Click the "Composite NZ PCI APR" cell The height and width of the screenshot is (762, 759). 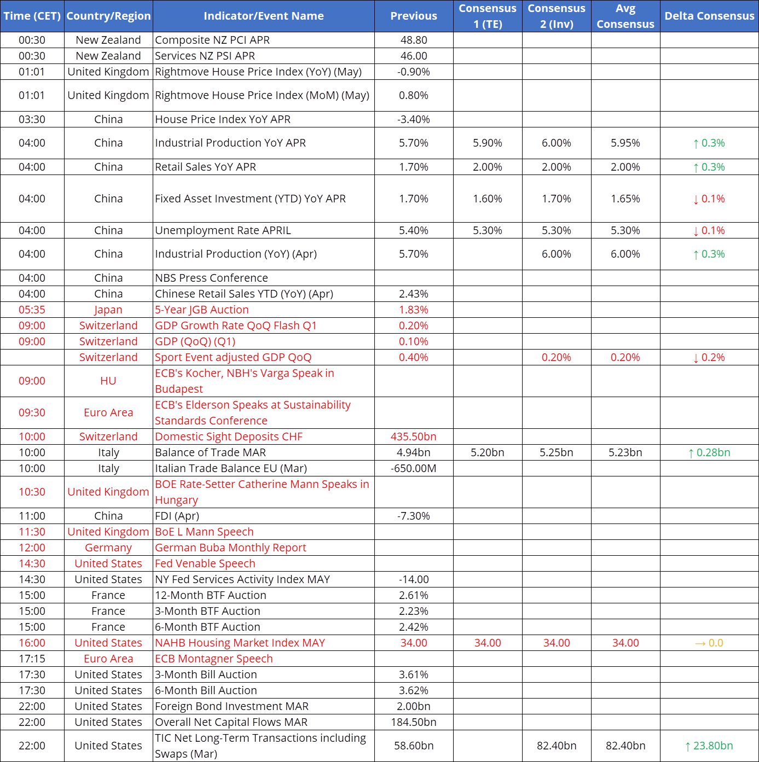pyautogui.click(x=264, y=40)
